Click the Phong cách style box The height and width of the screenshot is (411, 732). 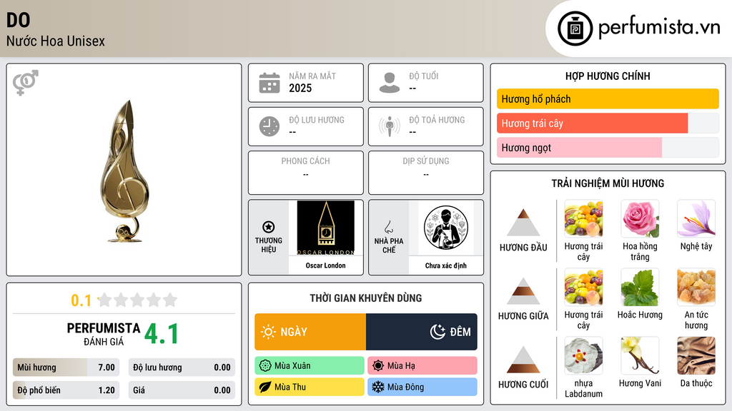(x=306, y=173)
